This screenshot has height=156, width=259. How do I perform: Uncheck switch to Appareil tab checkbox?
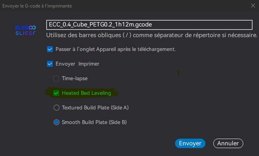click(x=50, y=49)
